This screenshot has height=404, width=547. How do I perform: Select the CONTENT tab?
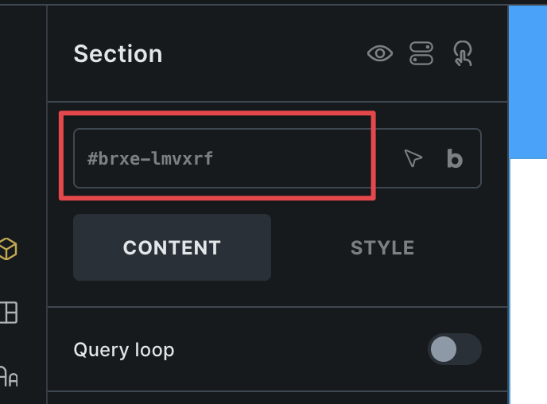pyautogui.click(x=172, y=247)
